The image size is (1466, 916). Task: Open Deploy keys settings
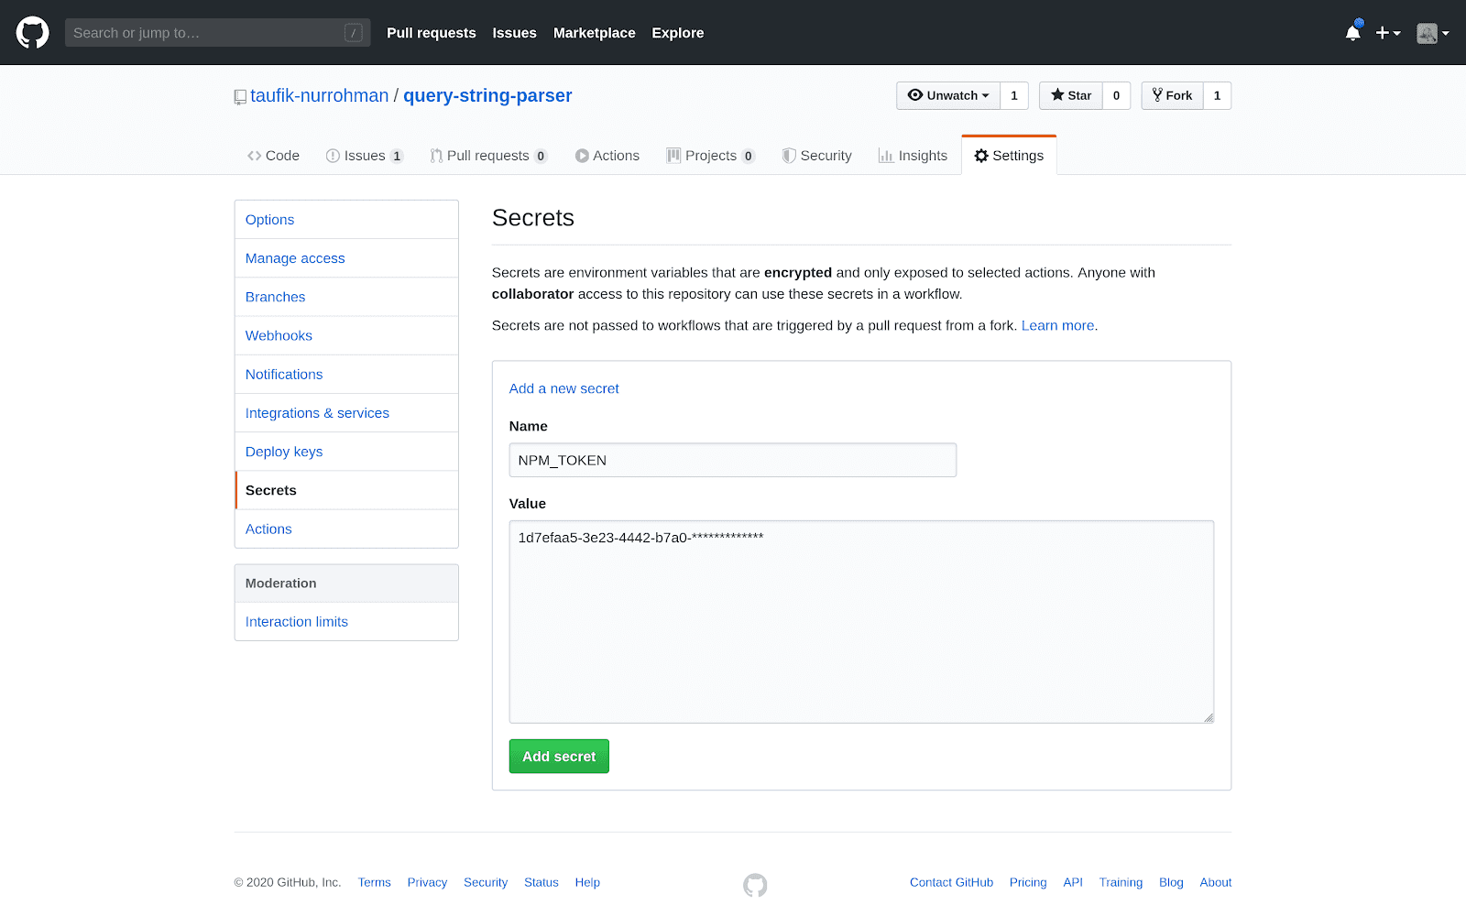(346, 452)
